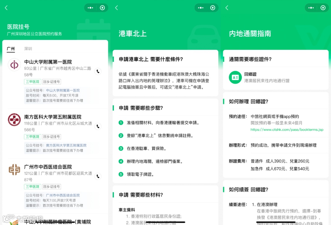The image size is (331, 225).
Task: Go back from the 医院挂号 screen
Action: (x=6, y=8)
